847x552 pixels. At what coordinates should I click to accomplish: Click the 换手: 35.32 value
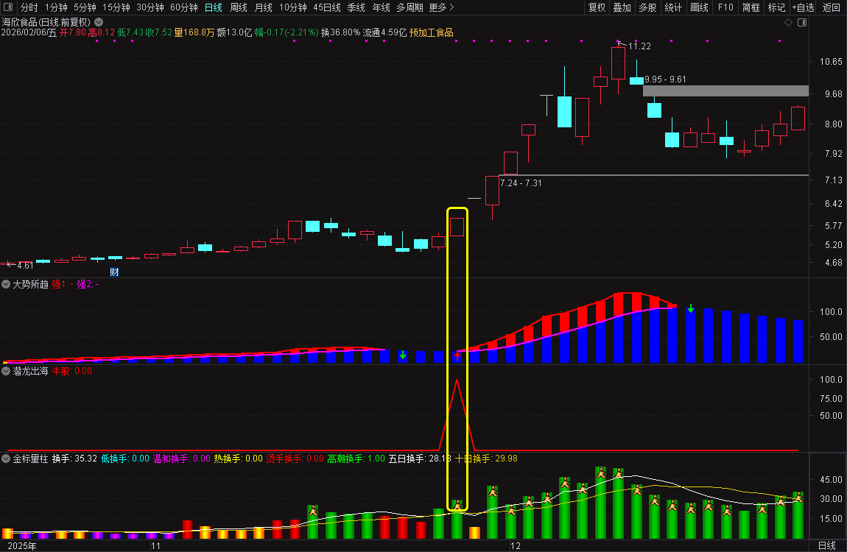tap(74, 459)
